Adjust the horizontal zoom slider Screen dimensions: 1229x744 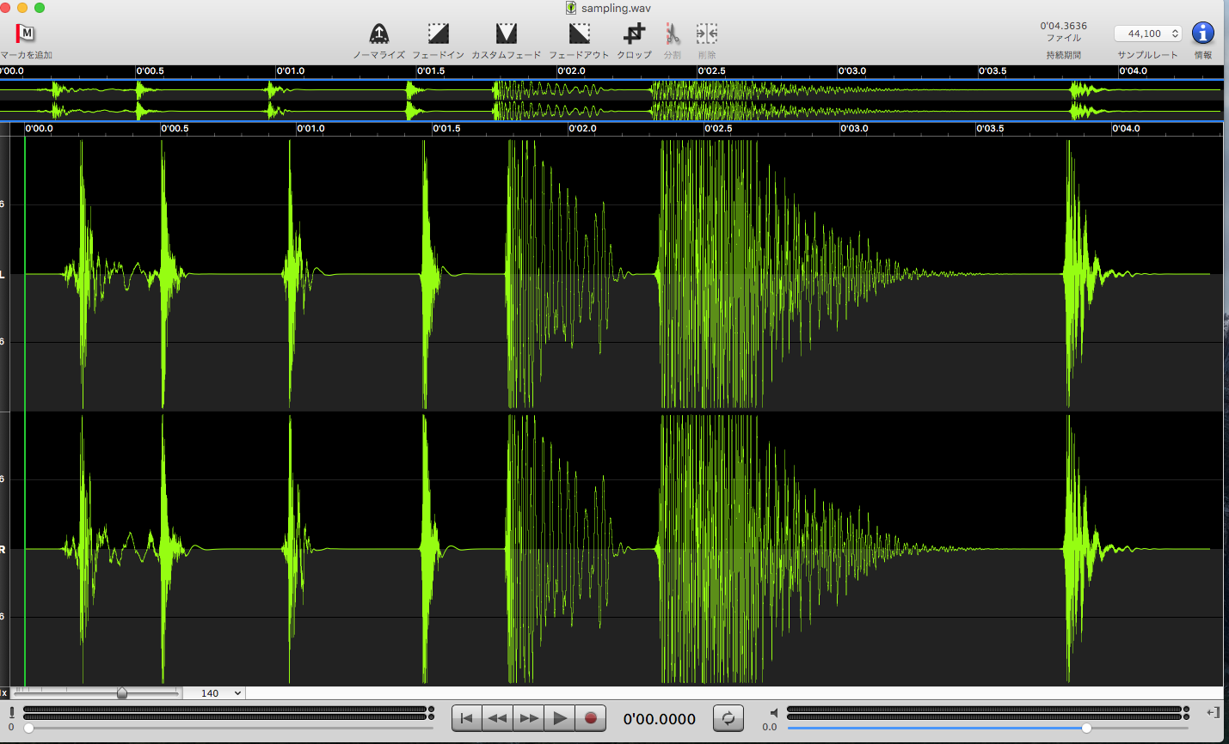click(122, 692)
